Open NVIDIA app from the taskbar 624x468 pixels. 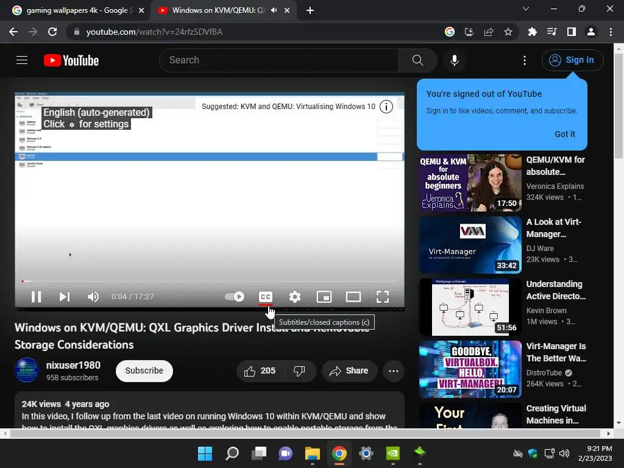coord(393,453)
